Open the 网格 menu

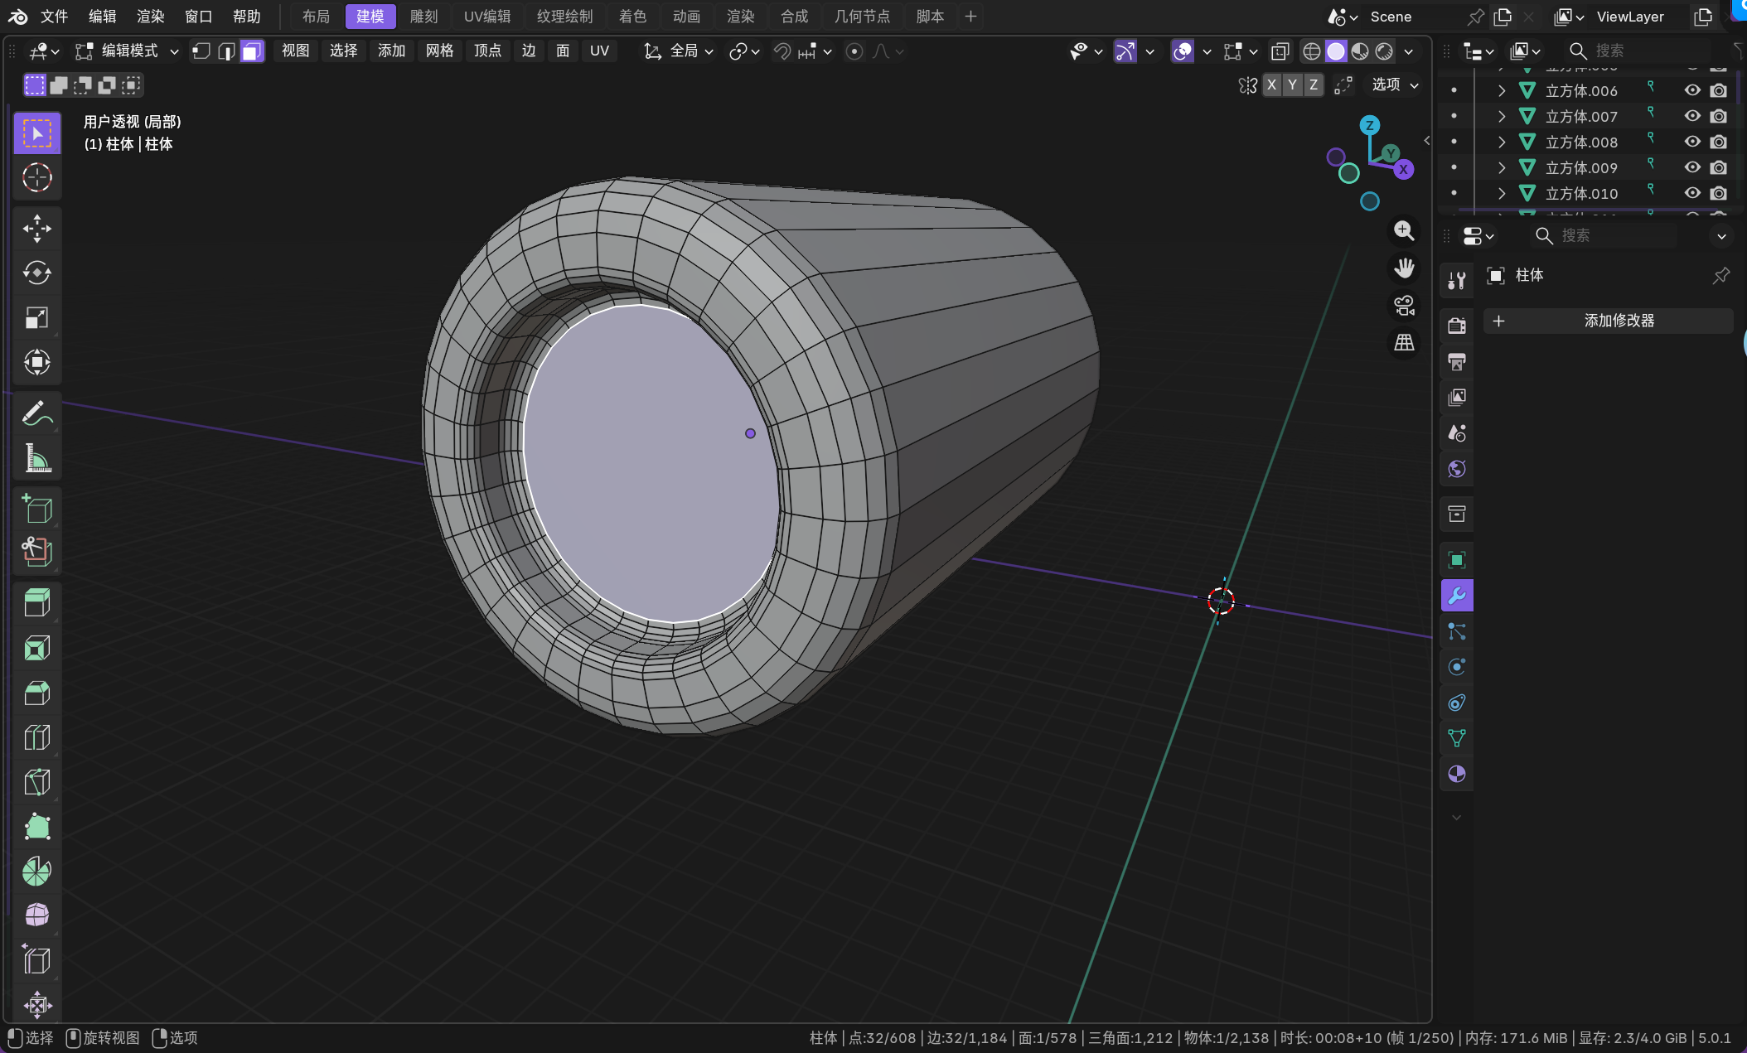pos(439,51)
